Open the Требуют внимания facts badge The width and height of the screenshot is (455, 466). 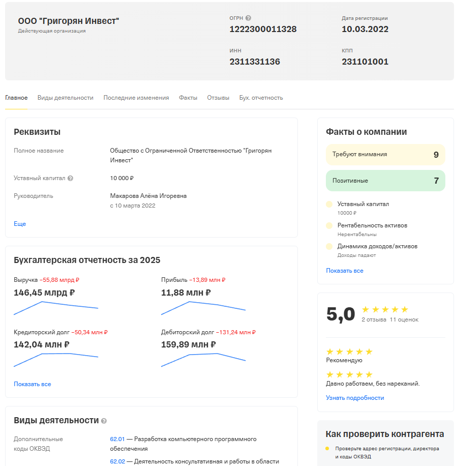click(x=385, y=155)
